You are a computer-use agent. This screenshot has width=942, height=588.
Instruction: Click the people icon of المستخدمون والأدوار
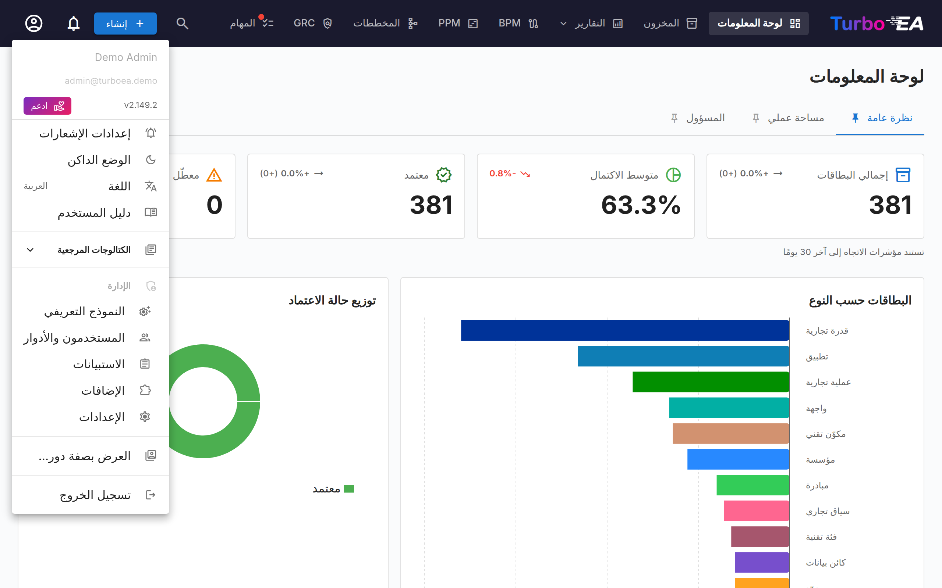click(145, 338)
